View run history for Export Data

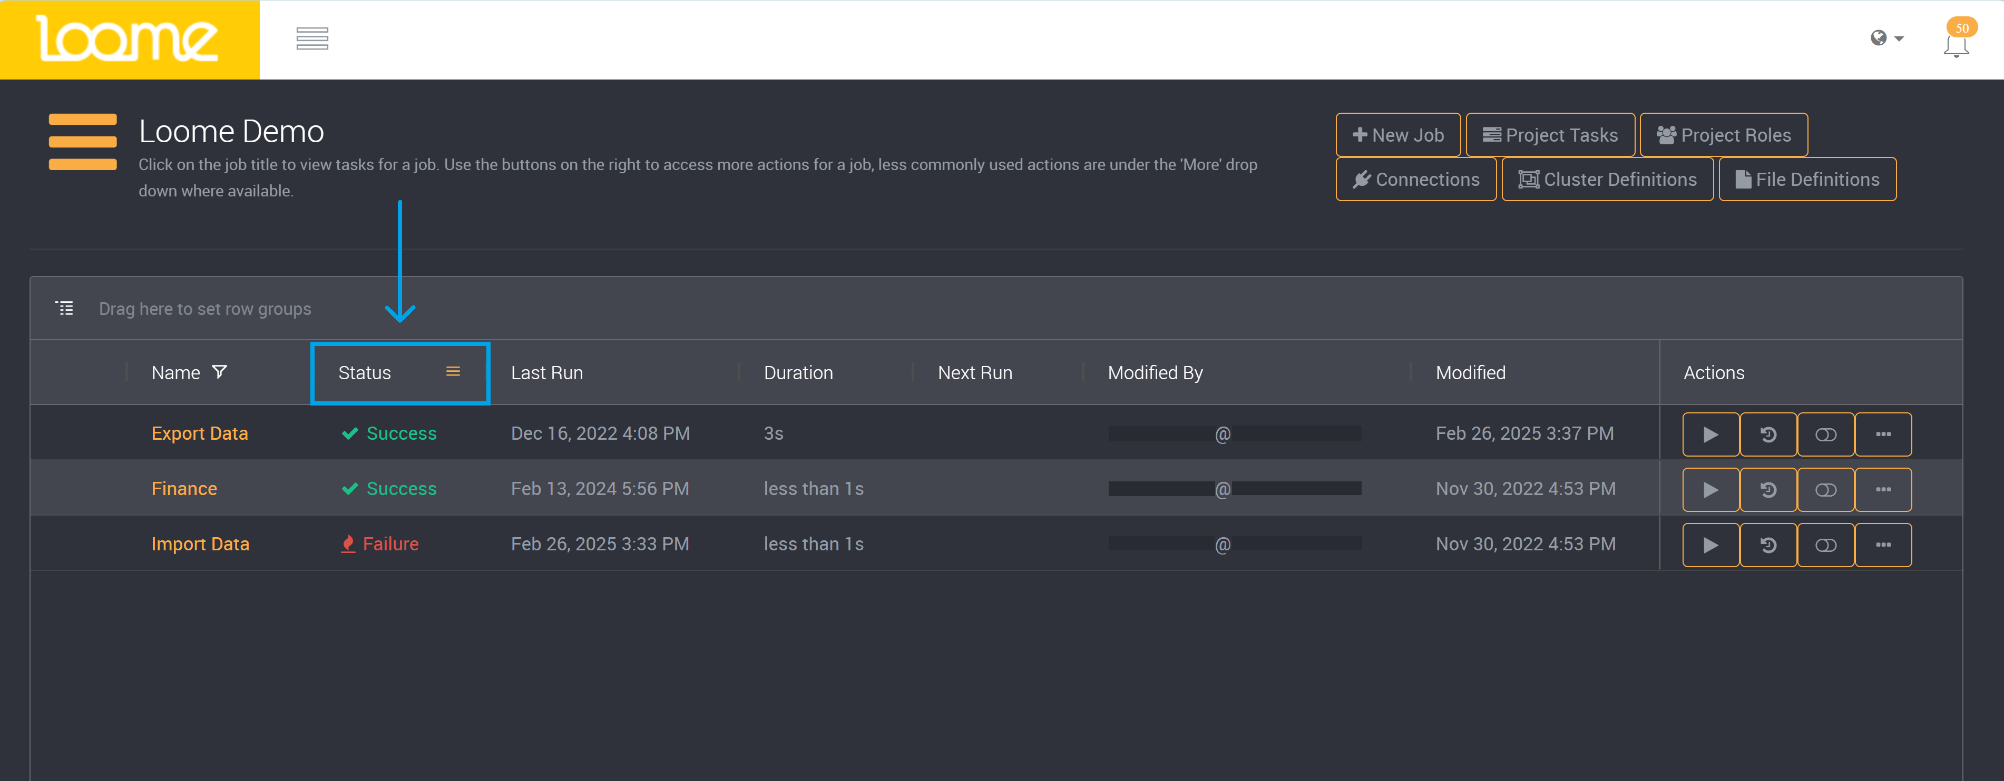click(1768, 434)
